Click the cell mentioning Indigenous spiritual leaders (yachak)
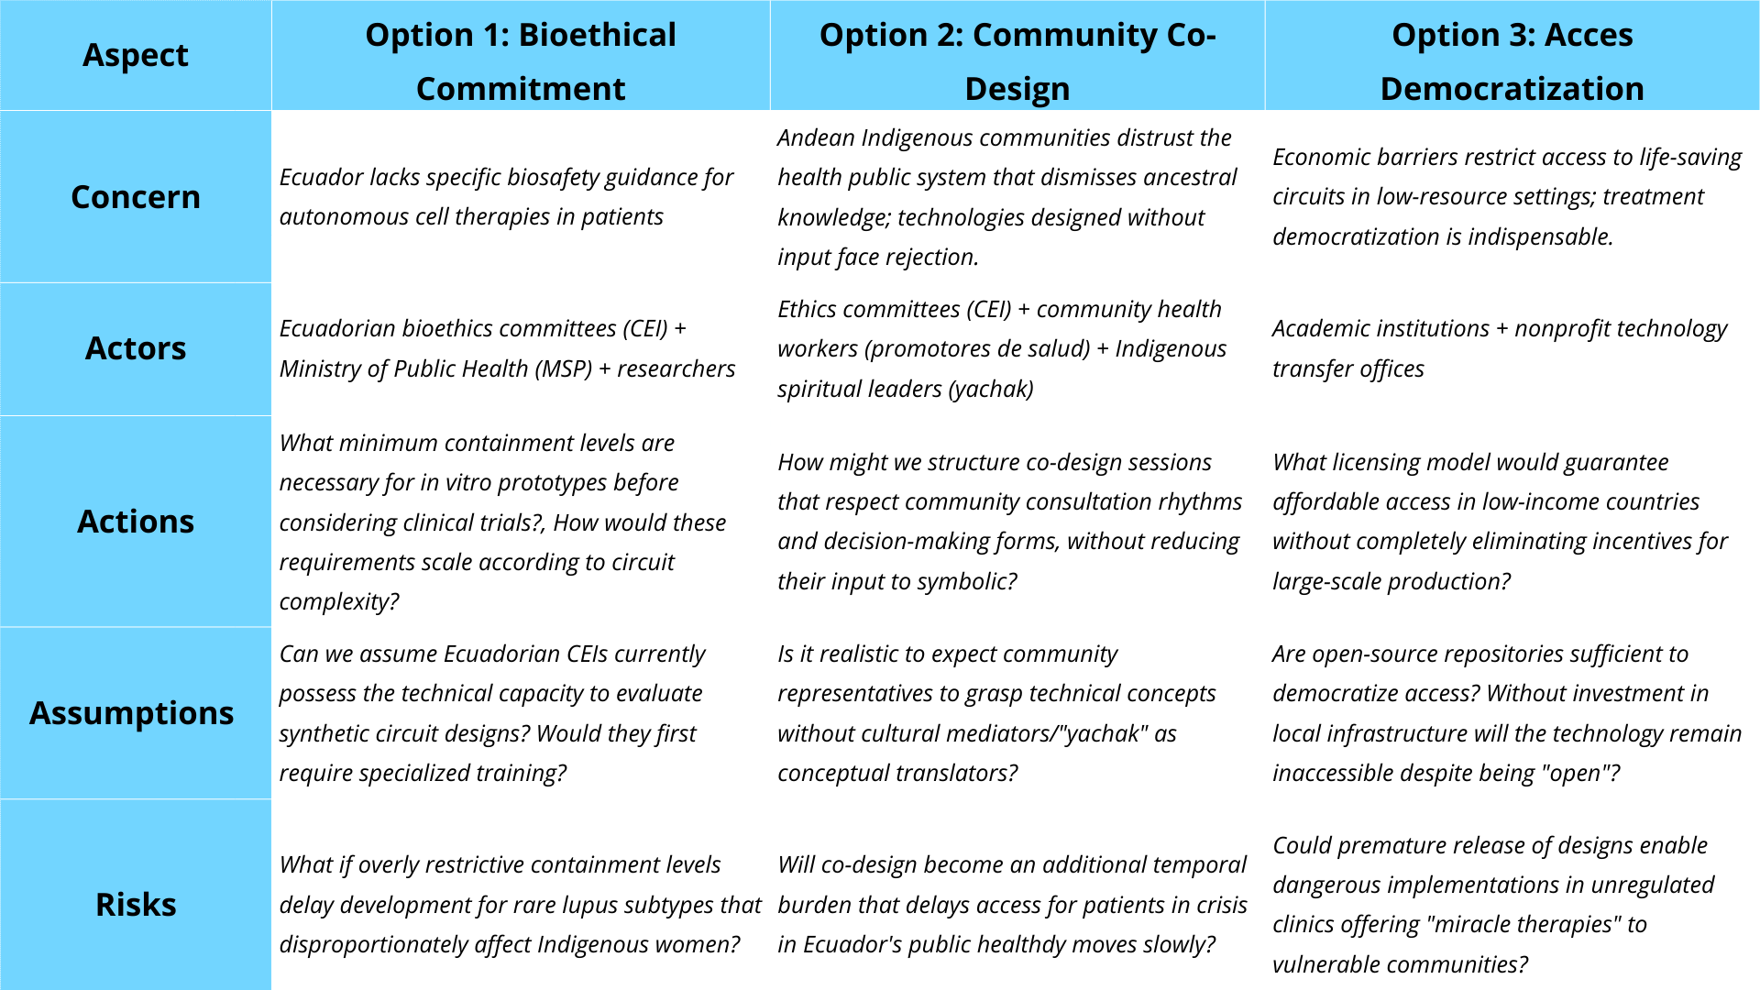This screenshot has height=990, width=1760. pyautogui.click(x=1002, y=348)
